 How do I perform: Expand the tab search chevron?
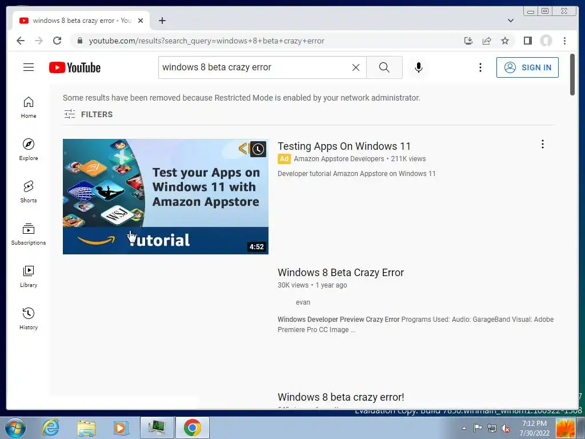[x=511, y=21]
